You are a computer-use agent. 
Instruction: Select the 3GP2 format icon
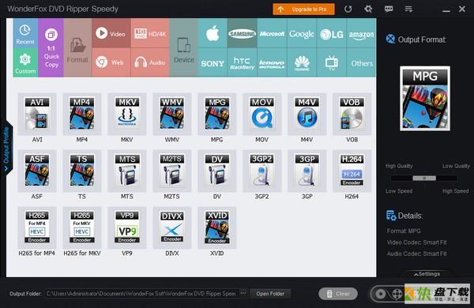click(261, 171)
